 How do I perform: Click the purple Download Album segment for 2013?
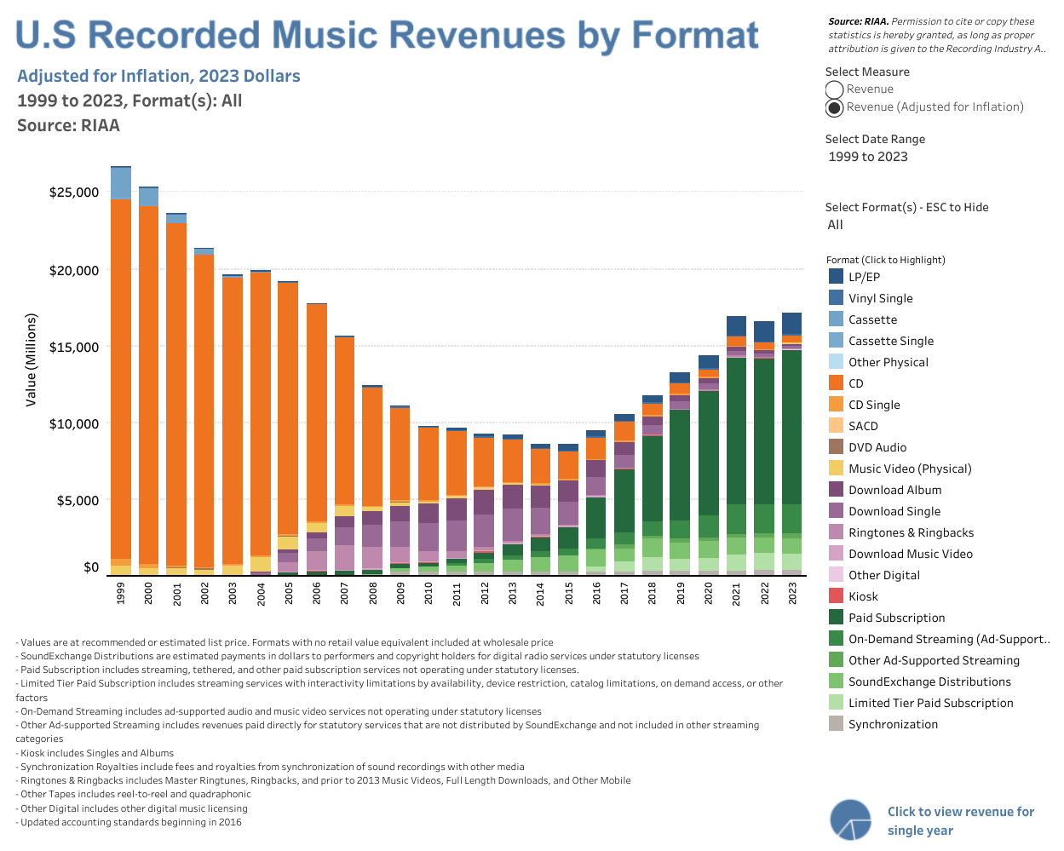point(513,497)
